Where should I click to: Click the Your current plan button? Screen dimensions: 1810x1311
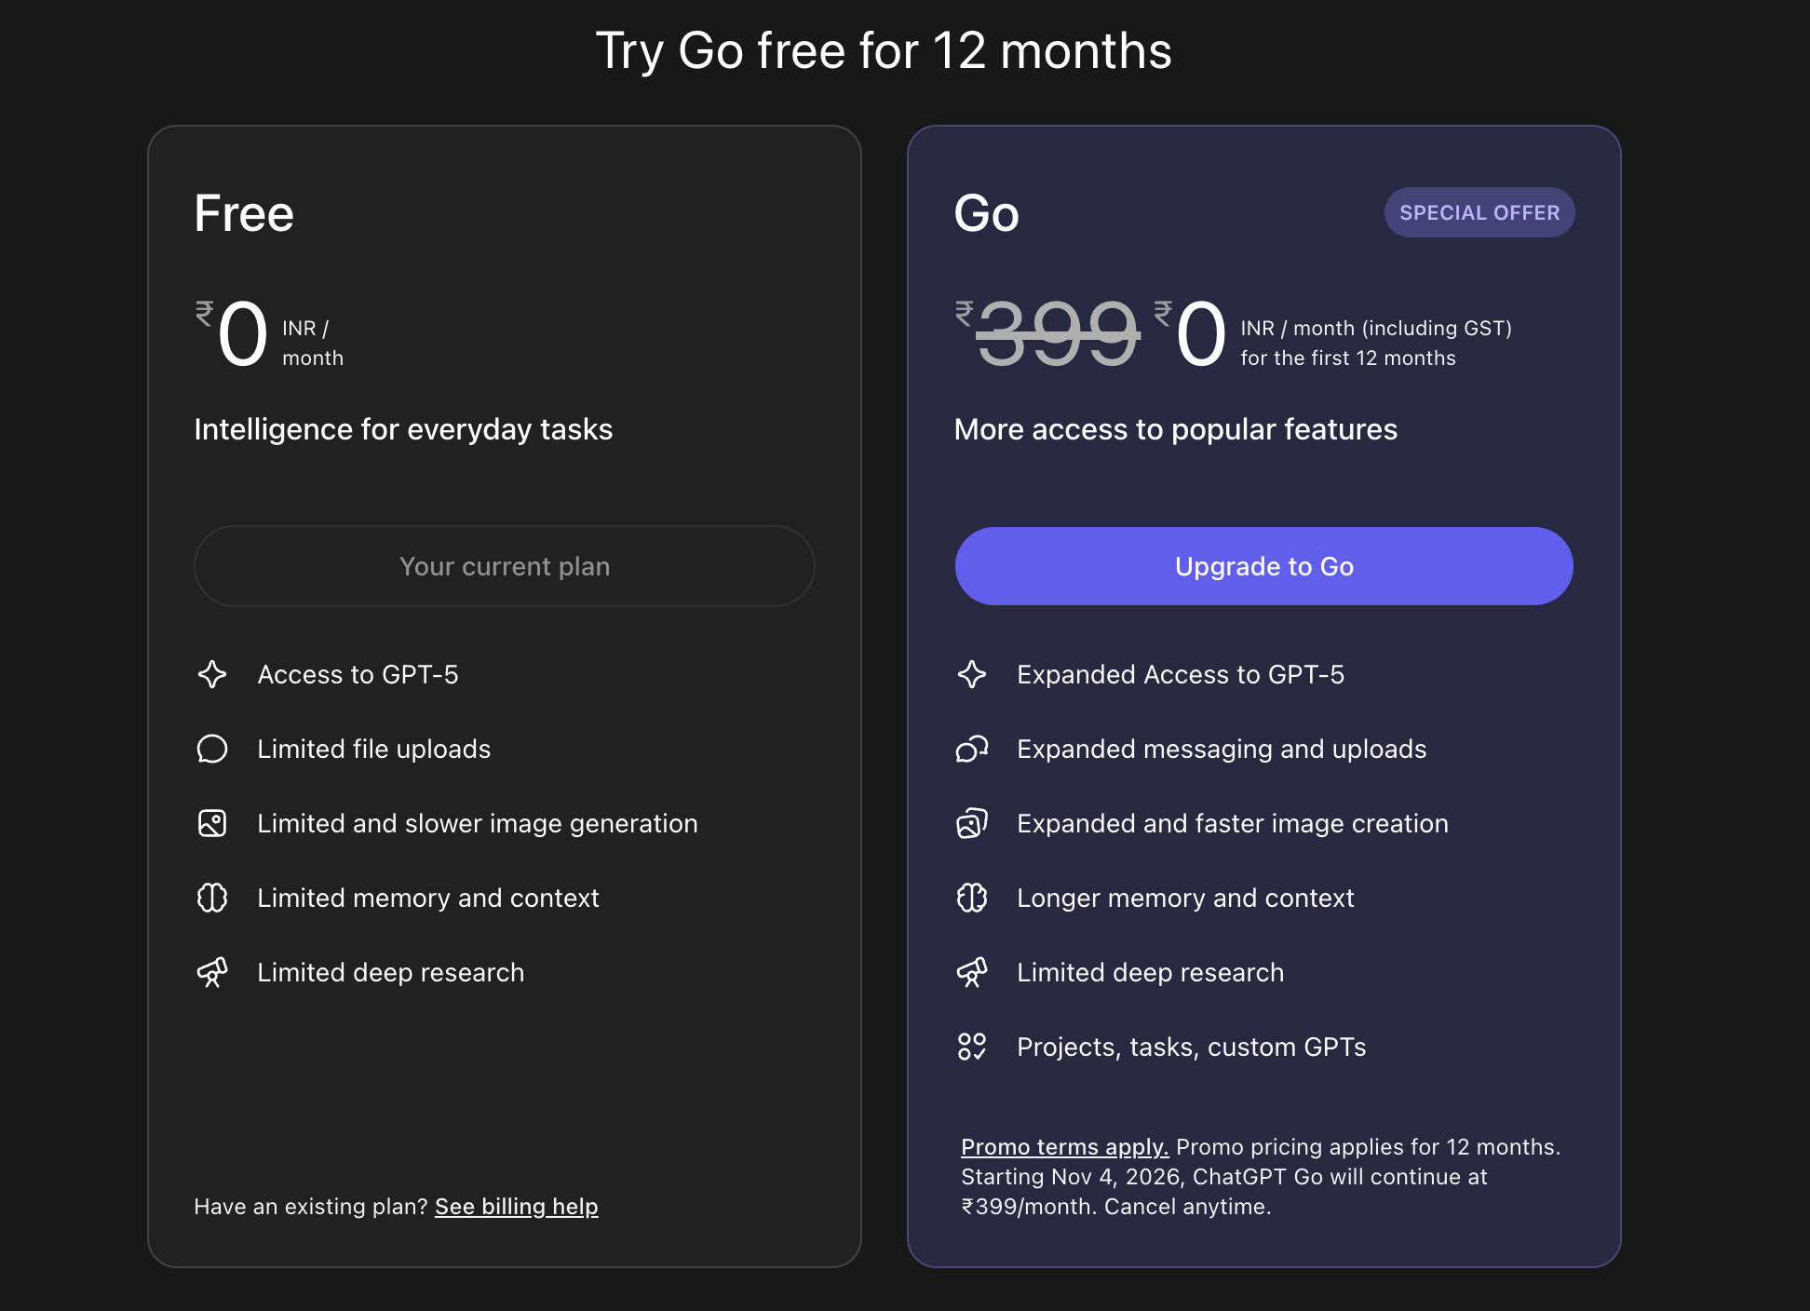tap(504, 566)
